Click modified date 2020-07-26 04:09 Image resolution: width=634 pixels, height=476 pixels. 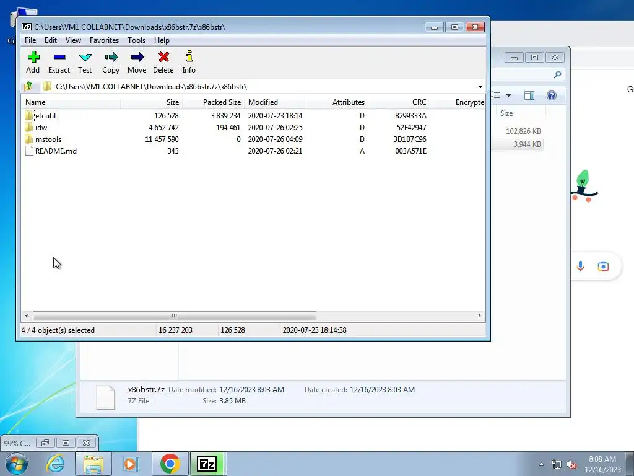(x=275, y=139)
